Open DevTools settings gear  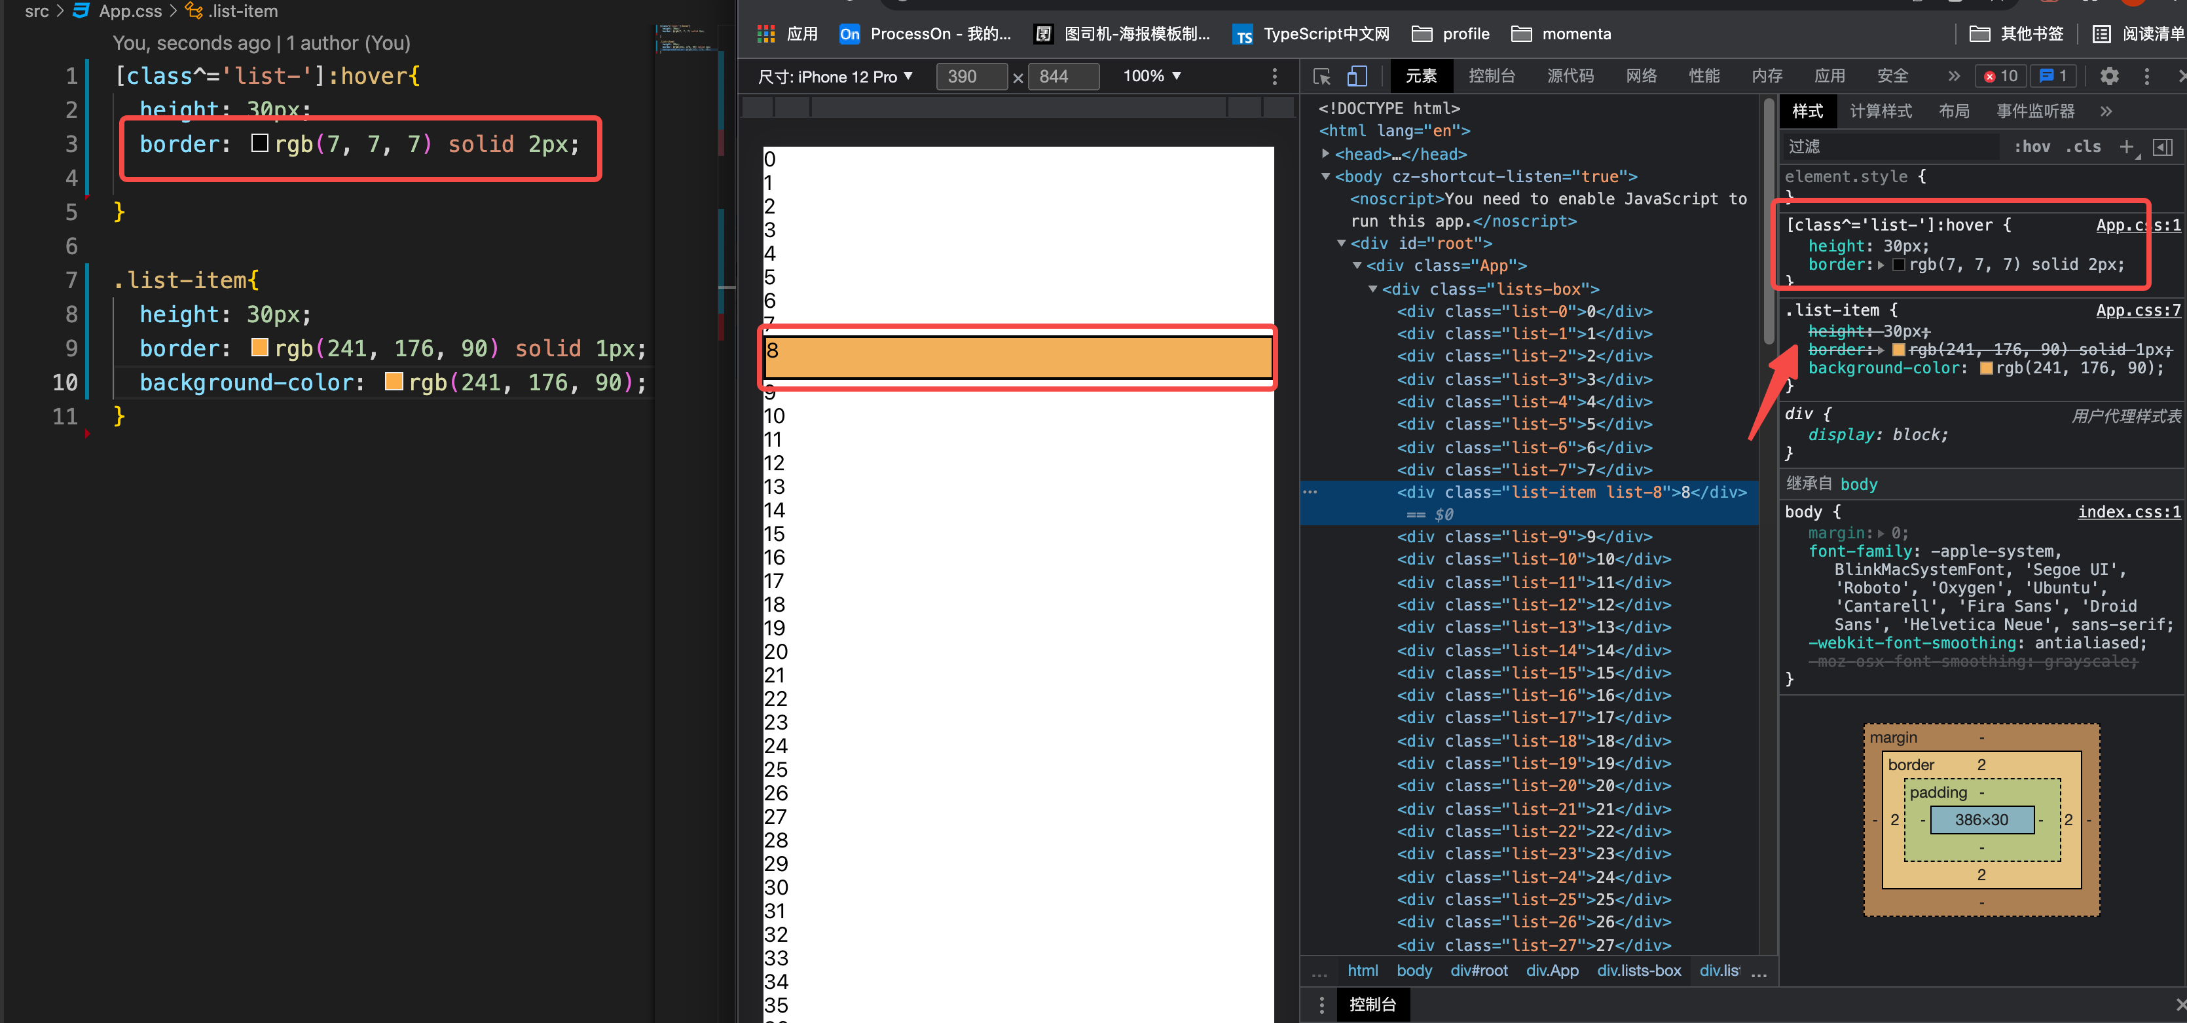[2109, 77]
